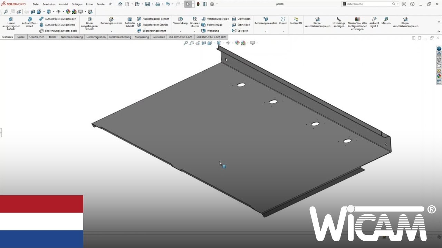Click the Schneiden command
Viewport: 442px width, 248px height.
tap(241, 25)
